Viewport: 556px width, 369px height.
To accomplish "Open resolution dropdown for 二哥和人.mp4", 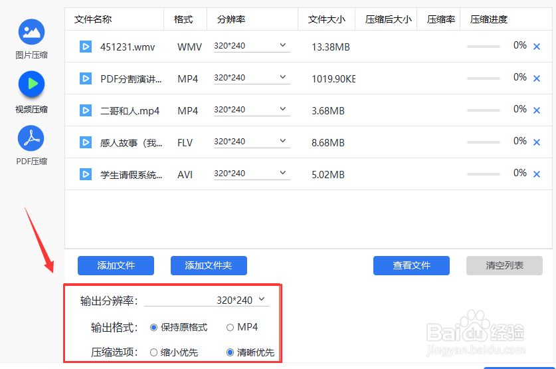I will coord(252,110).
